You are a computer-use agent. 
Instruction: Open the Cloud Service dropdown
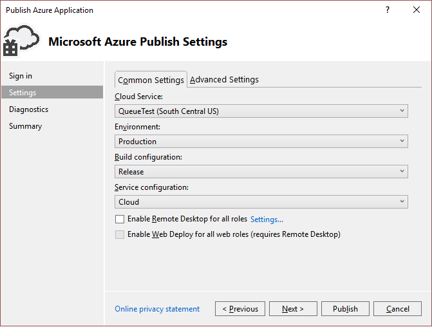pos(261,111)
